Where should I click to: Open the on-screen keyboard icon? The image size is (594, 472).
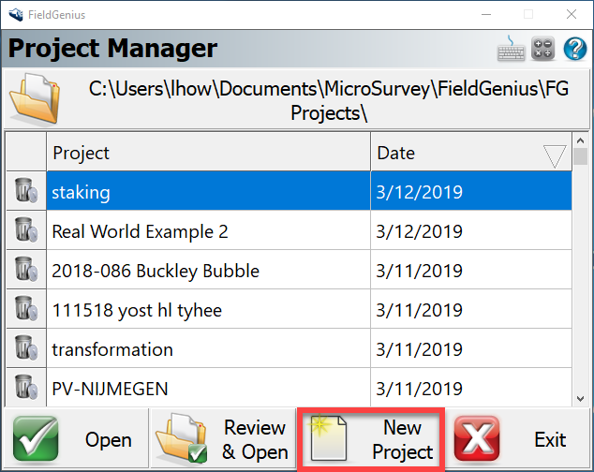pyautogui.click(x=512, y=48)
